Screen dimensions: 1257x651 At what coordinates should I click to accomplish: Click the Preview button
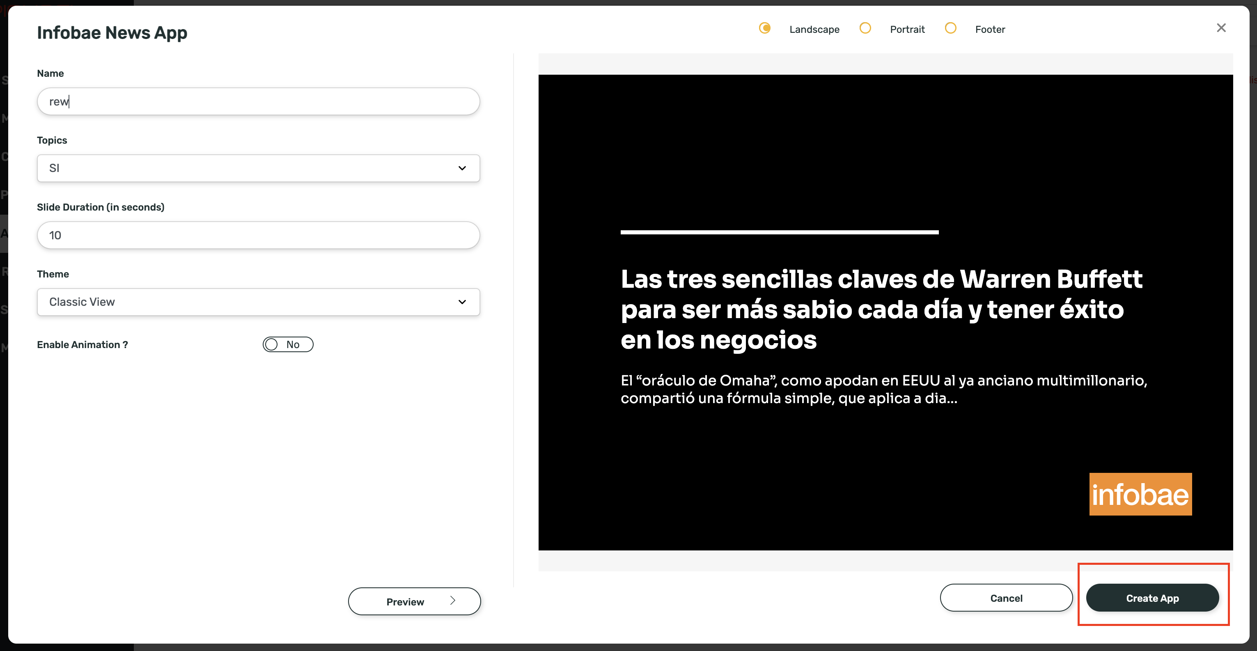click(414, 601)
